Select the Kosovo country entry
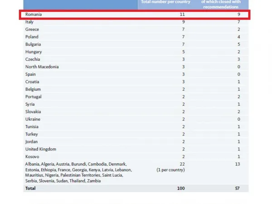The image size is (272, 204). coord(32,156)
